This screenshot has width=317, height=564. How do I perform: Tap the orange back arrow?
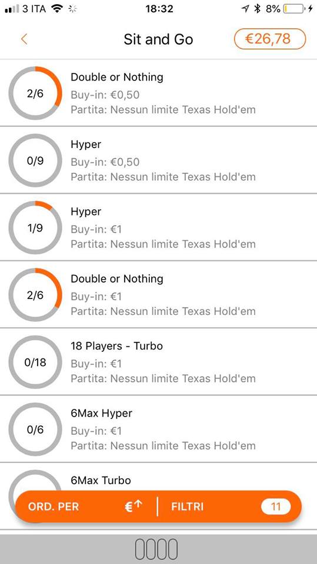point(24,39)
